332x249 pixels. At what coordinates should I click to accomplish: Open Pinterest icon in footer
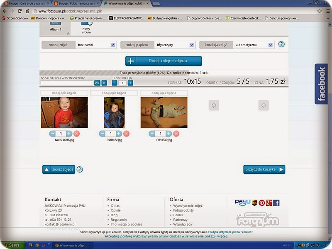coord(262,203)
